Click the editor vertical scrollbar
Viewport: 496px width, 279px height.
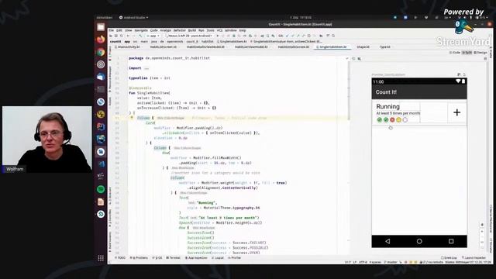[x=349, y=91]
